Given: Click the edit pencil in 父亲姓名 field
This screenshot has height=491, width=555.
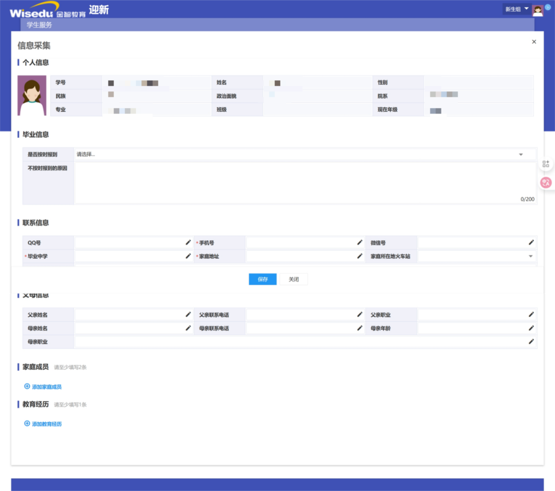Looking at the screenshot, I should point(188,314).
